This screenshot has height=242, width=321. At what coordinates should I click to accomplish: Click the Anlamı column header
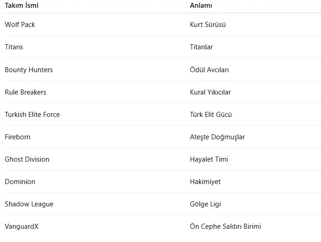tap(201, 6)
